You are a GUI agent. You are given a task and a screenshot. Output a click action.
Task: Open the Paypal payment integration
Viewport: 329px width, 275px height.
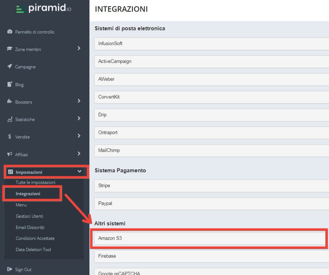click(212, 203)
